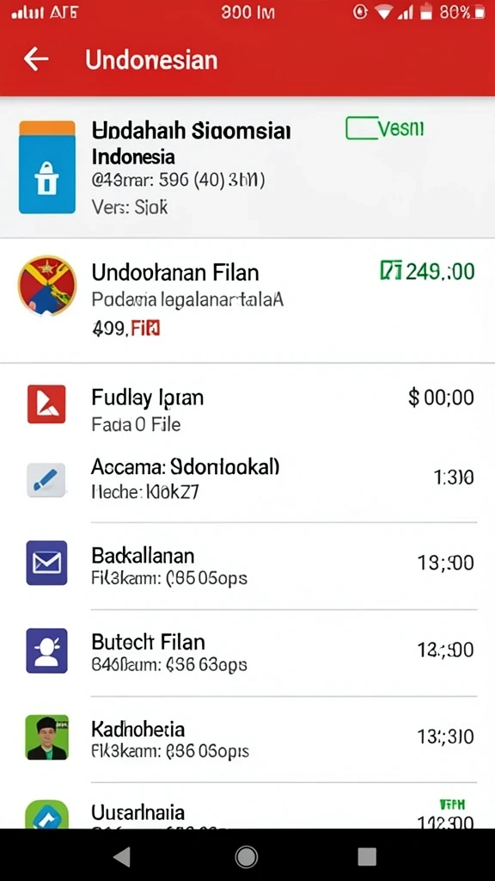Open the Undoolanan Filan list entry
The image size is (495, 881).
[247, 300]
